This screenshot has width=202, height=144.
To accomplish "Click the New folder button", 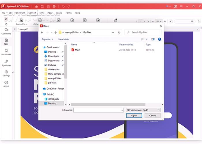I will tap(64, 39).
